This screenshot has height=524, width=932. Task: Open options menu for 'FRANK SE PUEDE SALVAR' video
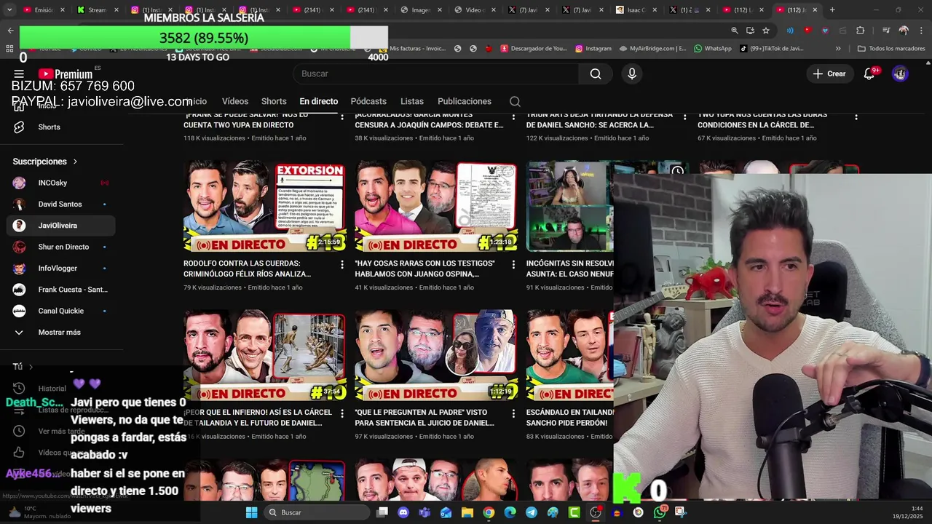coord(342,116)
